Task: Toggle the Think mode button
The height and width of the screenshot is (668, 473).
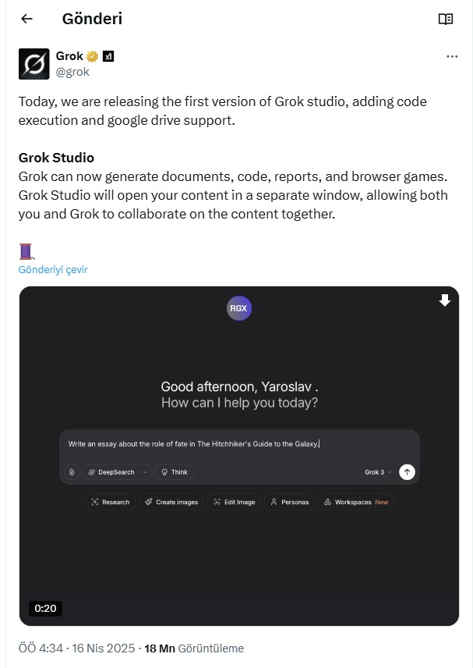Action: click(x=175, y=472)
